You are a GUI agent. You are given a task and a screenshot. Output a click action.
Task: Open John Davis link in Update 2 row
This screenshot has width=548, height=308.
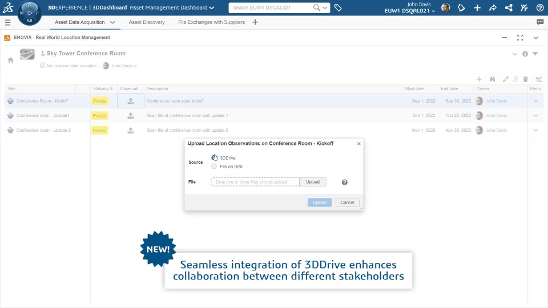pos(496,130)
